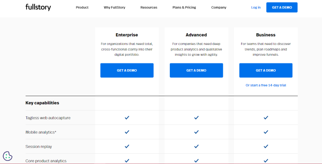Request a demo for the Advanced plan
Screen dimensions: 322x164
[x=196, y=70]
